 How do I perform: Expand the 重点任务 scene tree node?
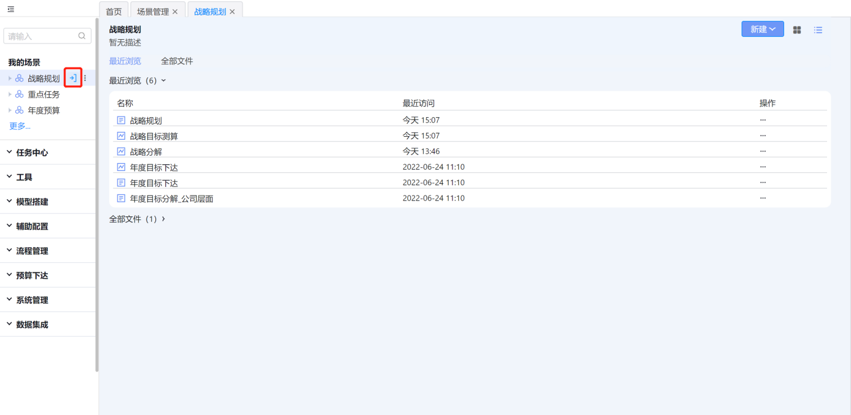10,94
